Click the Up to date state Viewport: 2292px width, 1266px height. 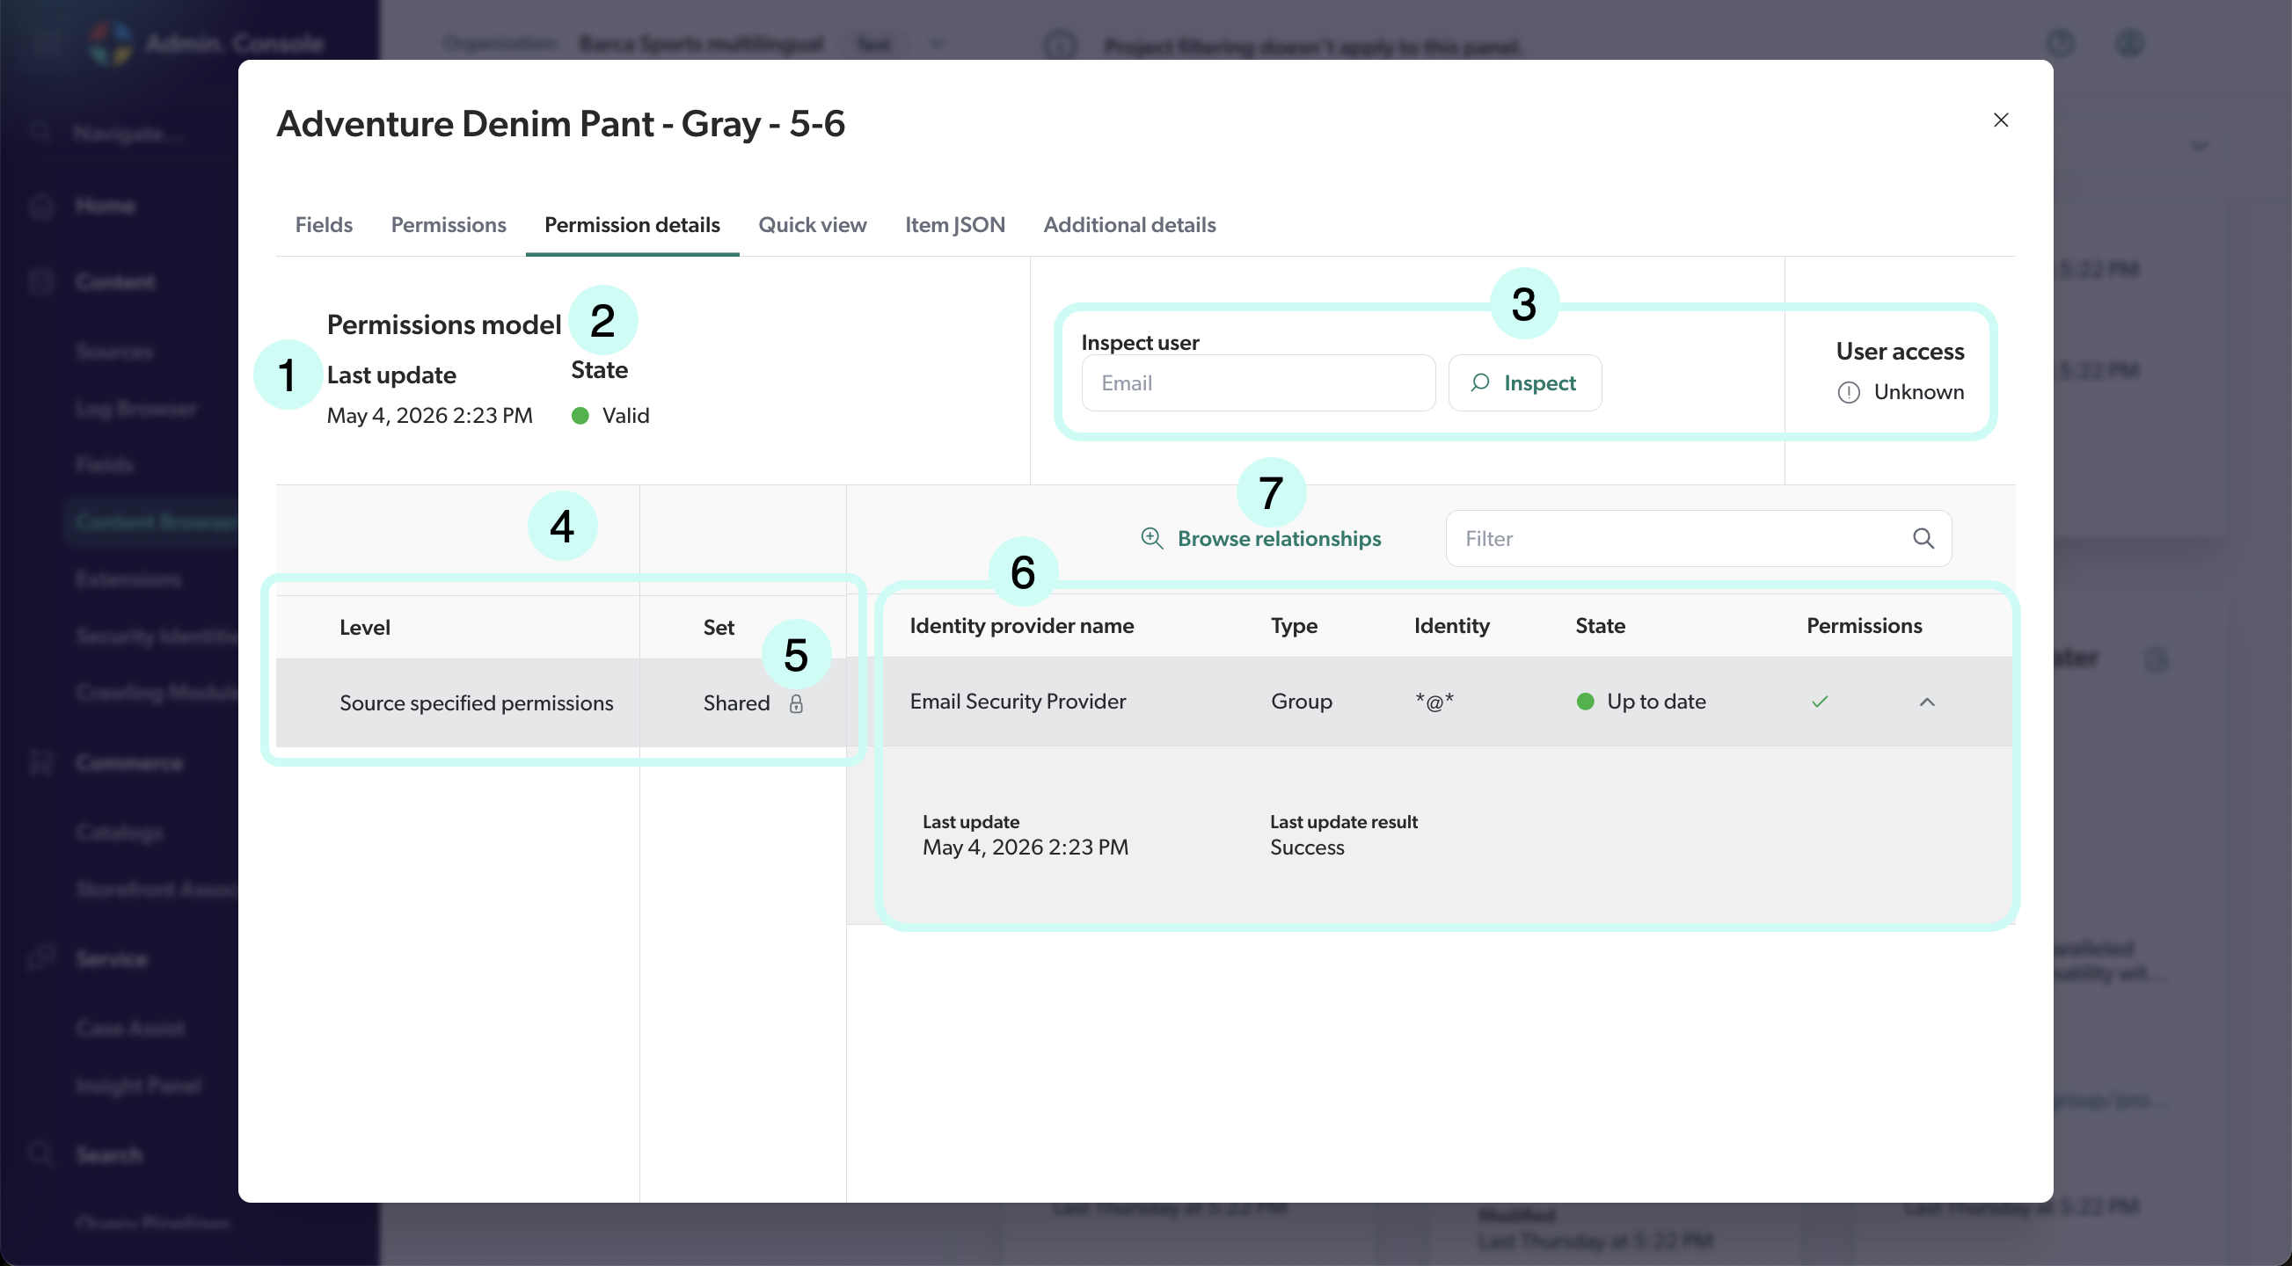pos(1639,701)
